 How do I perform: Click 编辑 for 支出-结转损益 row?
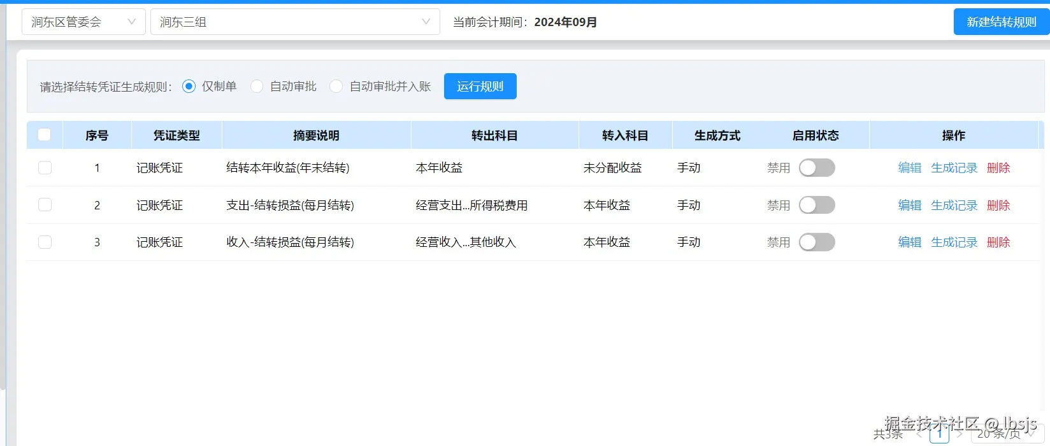pyautogui.click(x=910, y=206)
